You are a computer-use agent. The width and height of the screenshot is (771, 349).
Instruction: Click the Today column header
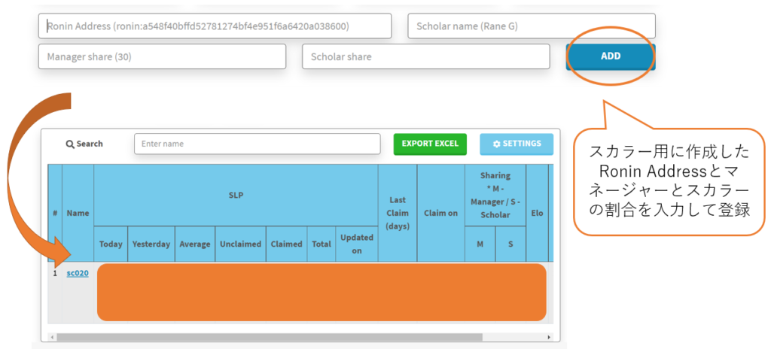(111, 244)
